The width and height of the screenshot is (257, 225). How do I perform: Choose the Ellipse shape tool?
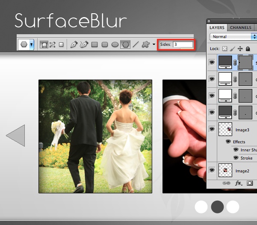115,44
